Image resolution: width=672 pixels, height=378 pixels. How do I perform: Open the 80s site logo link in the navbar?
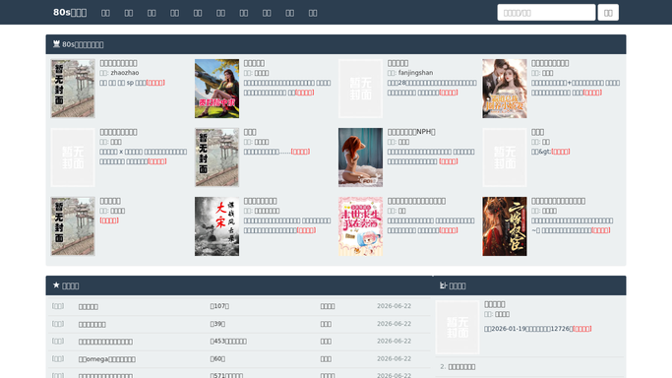coord(70,13)
